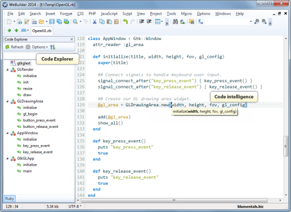This screenshot has width=291, height=212.
Task: Click the Find Next binoculars icon
Action: click(x=264, y=22)
